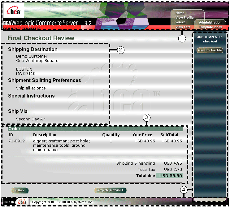Click the Second Day Air shipping method
The image size is (230, 208).
[31, 119]
